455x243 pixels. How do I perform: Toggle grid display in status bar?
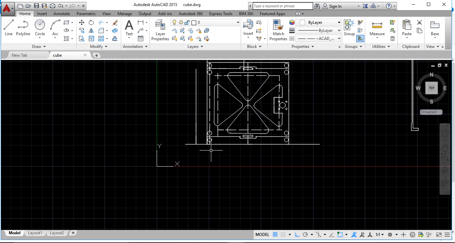pyautogui.click(x=275, y=235)
